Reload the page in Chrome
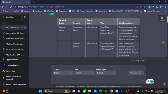The width and height of the screenshot is (168, 94). (10, 7)
